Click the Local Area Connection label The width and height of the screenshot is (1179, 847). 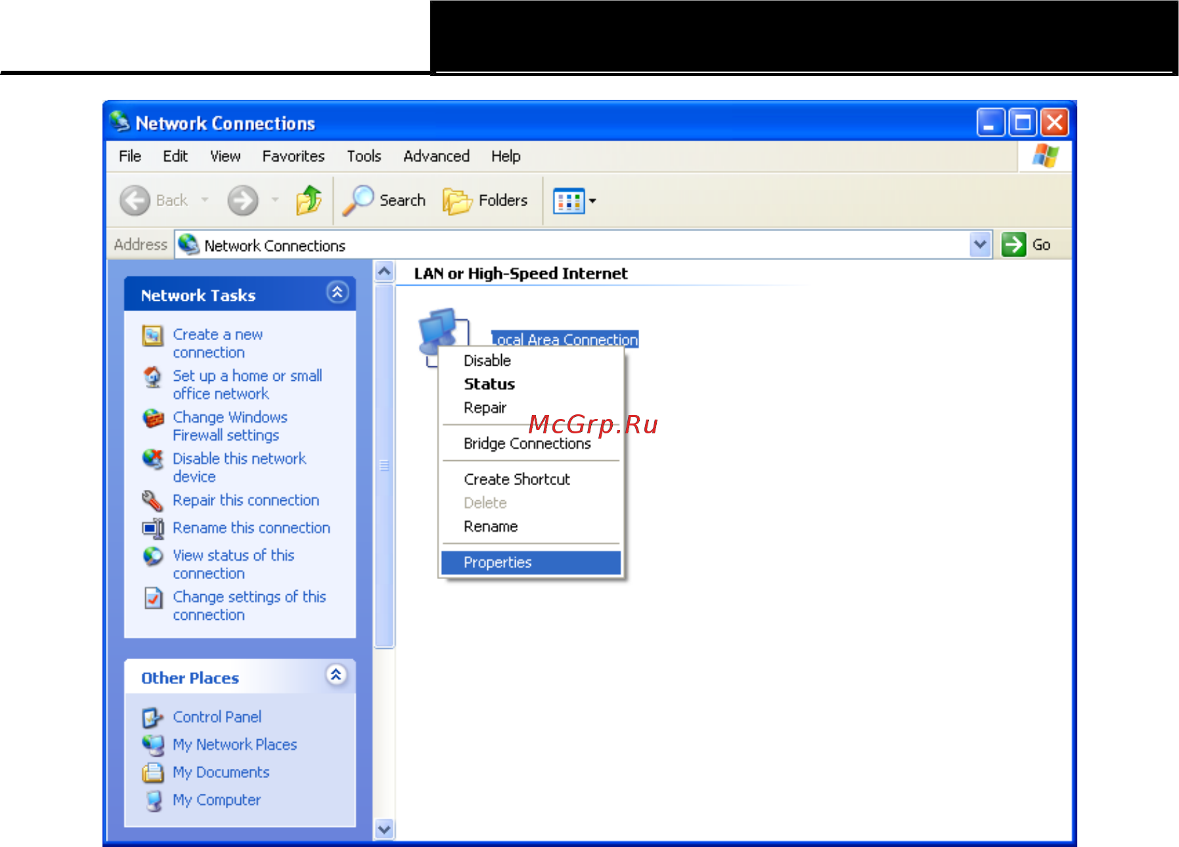[565, 339]
